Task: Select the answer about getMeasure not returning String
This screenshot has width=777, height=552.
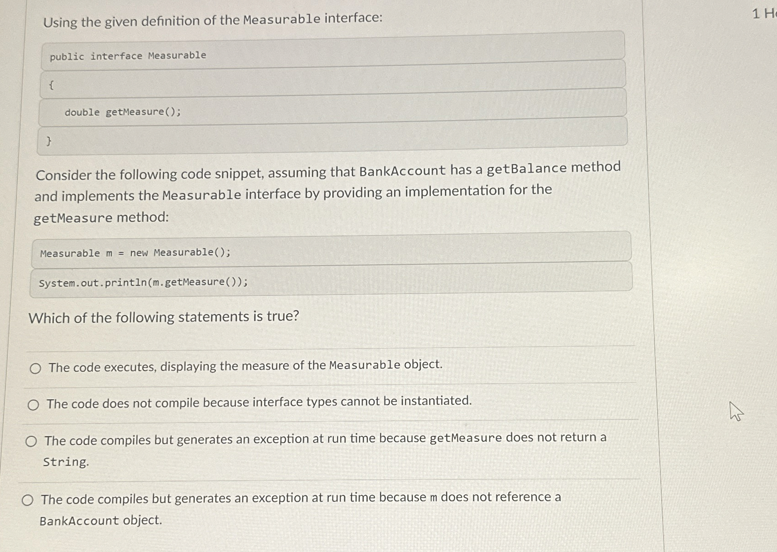Action: click(x=31, y=441)
